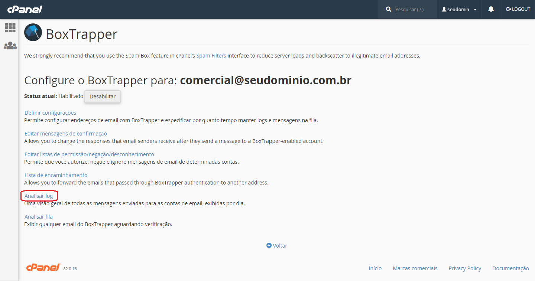
Task: Click the cPanel logo in the header
Action: coord(25,9)
